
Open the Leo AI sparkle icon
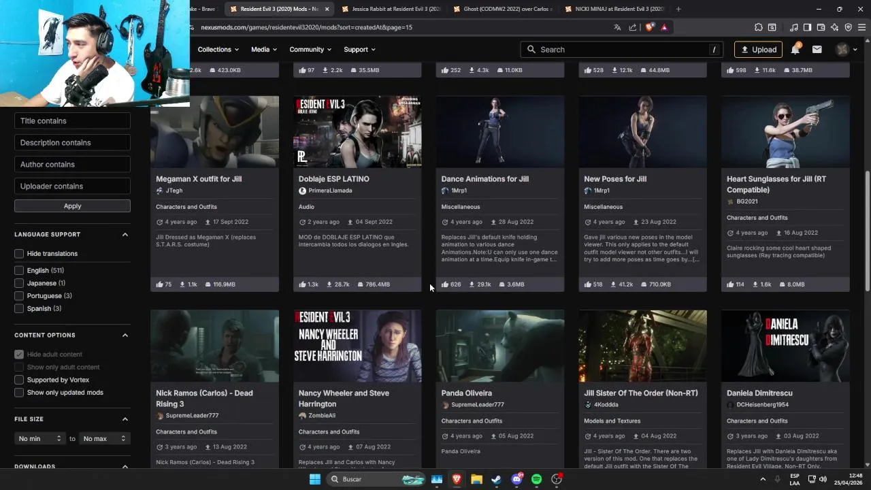pyautogui.click(x=834, y=27)
